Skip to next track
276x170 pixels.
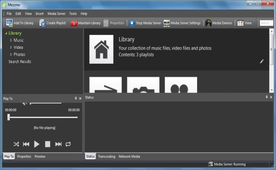pos(58,144)
